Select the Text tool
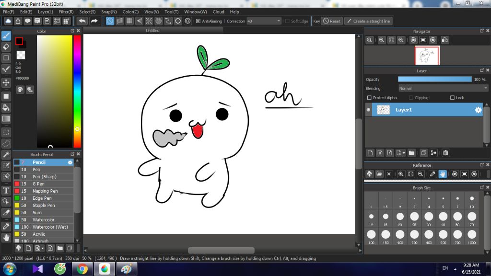This screenshot has width=491, height=276. pos(6,190)
